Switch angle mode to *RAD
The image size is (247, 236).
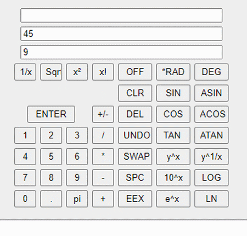tap(173, 72)
